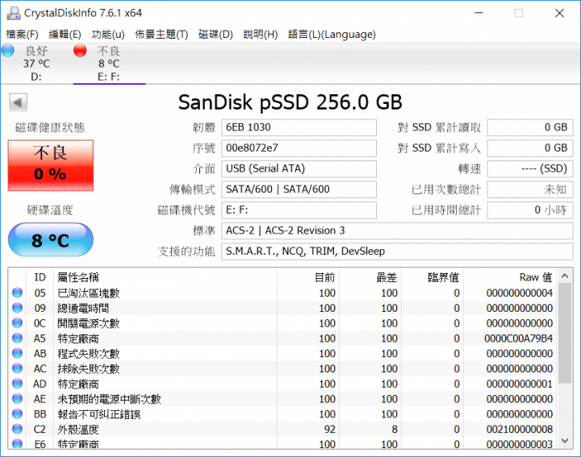The image size is (581, 457).
Task: Click the red 不良 0 % health status button
Action: (51, 165)
